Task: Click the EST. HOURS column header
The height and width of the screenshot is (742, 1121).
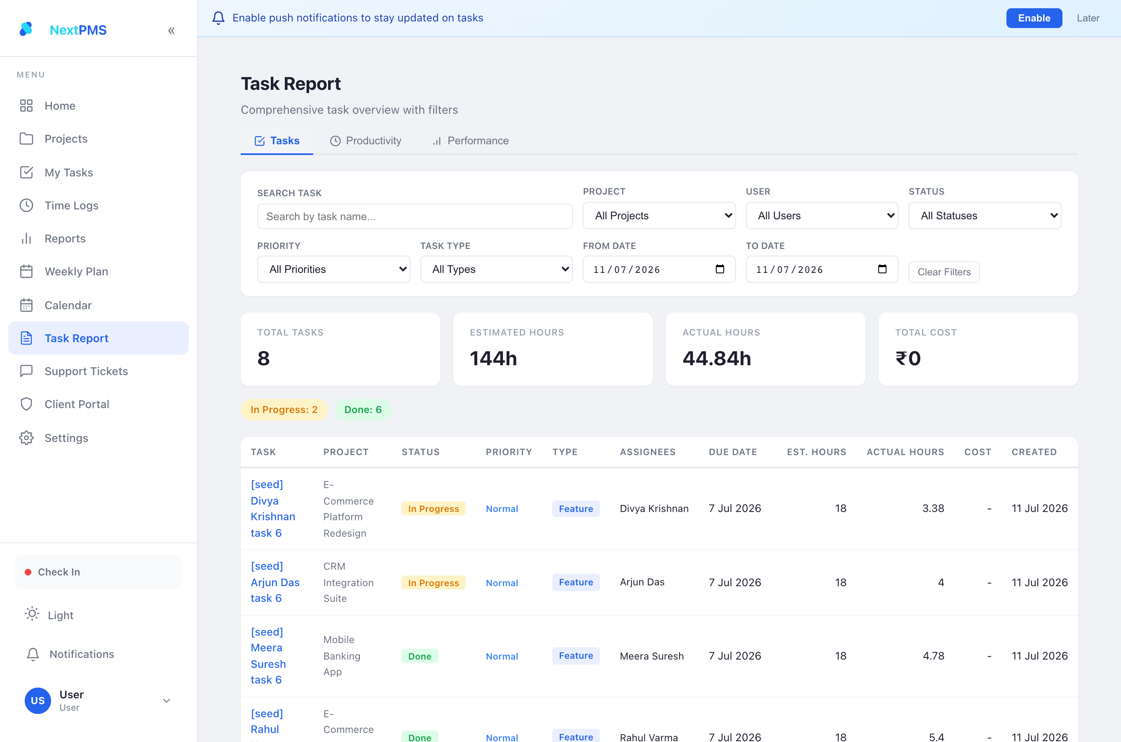Action: [x=816, y=452]
